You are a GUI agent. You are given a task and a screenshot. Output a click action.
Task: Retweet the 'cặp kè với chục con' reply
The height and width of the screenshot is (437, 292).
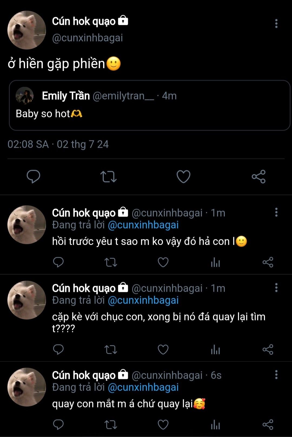(111, 349)
